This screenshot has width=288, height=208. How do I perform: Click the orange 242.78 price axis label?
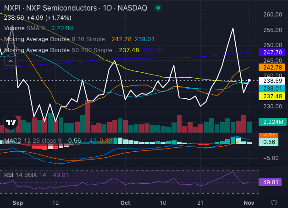coord(270,67)
